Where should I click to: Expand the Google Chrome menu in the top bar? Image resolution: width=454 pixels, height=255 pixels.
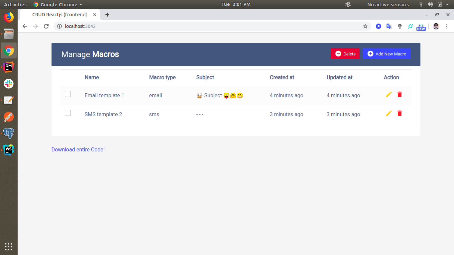(57, 4)
